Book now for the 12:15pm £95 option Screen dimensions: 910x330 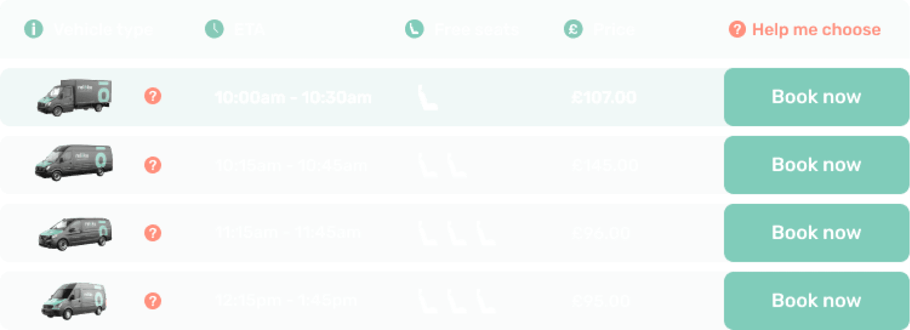coord(815,300)
